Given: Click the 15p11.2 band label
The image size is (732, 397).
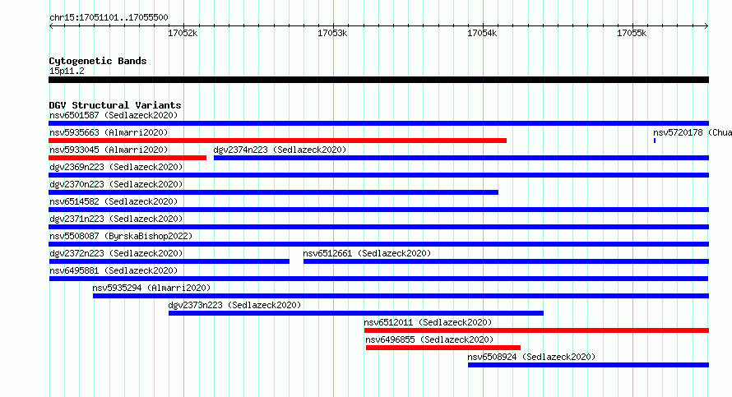Looking at the screenshot, I should click(67, 71).
